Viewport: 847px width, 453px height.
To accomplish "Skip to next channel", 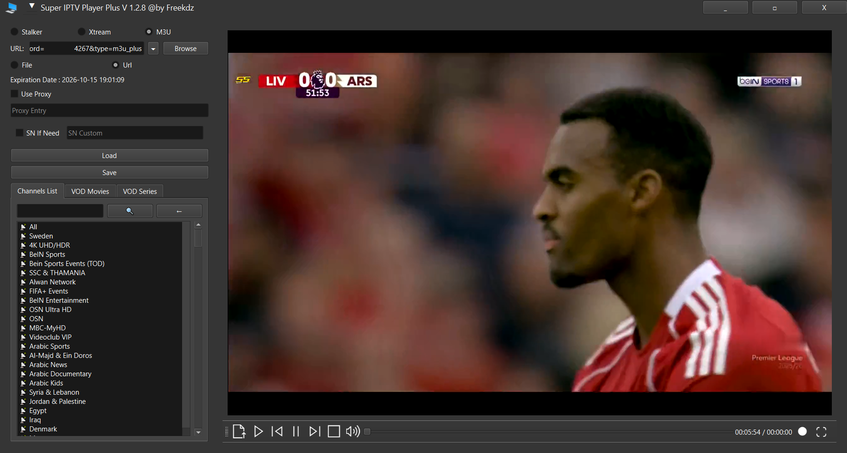I will coord(315,431).
